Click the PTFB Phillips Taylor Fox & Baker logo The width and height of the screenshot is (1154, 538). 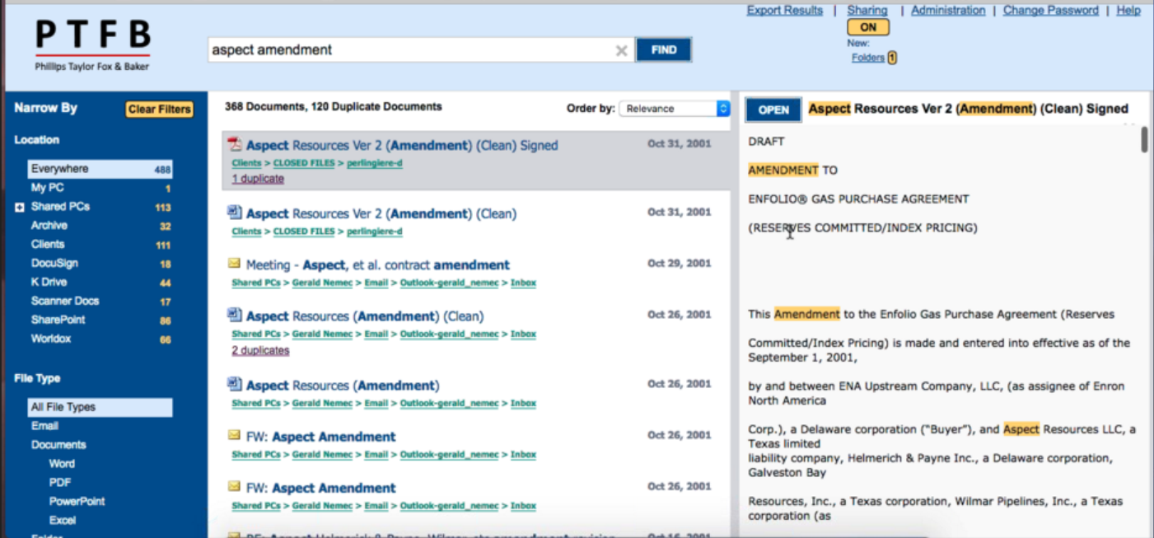click(92, 44)
